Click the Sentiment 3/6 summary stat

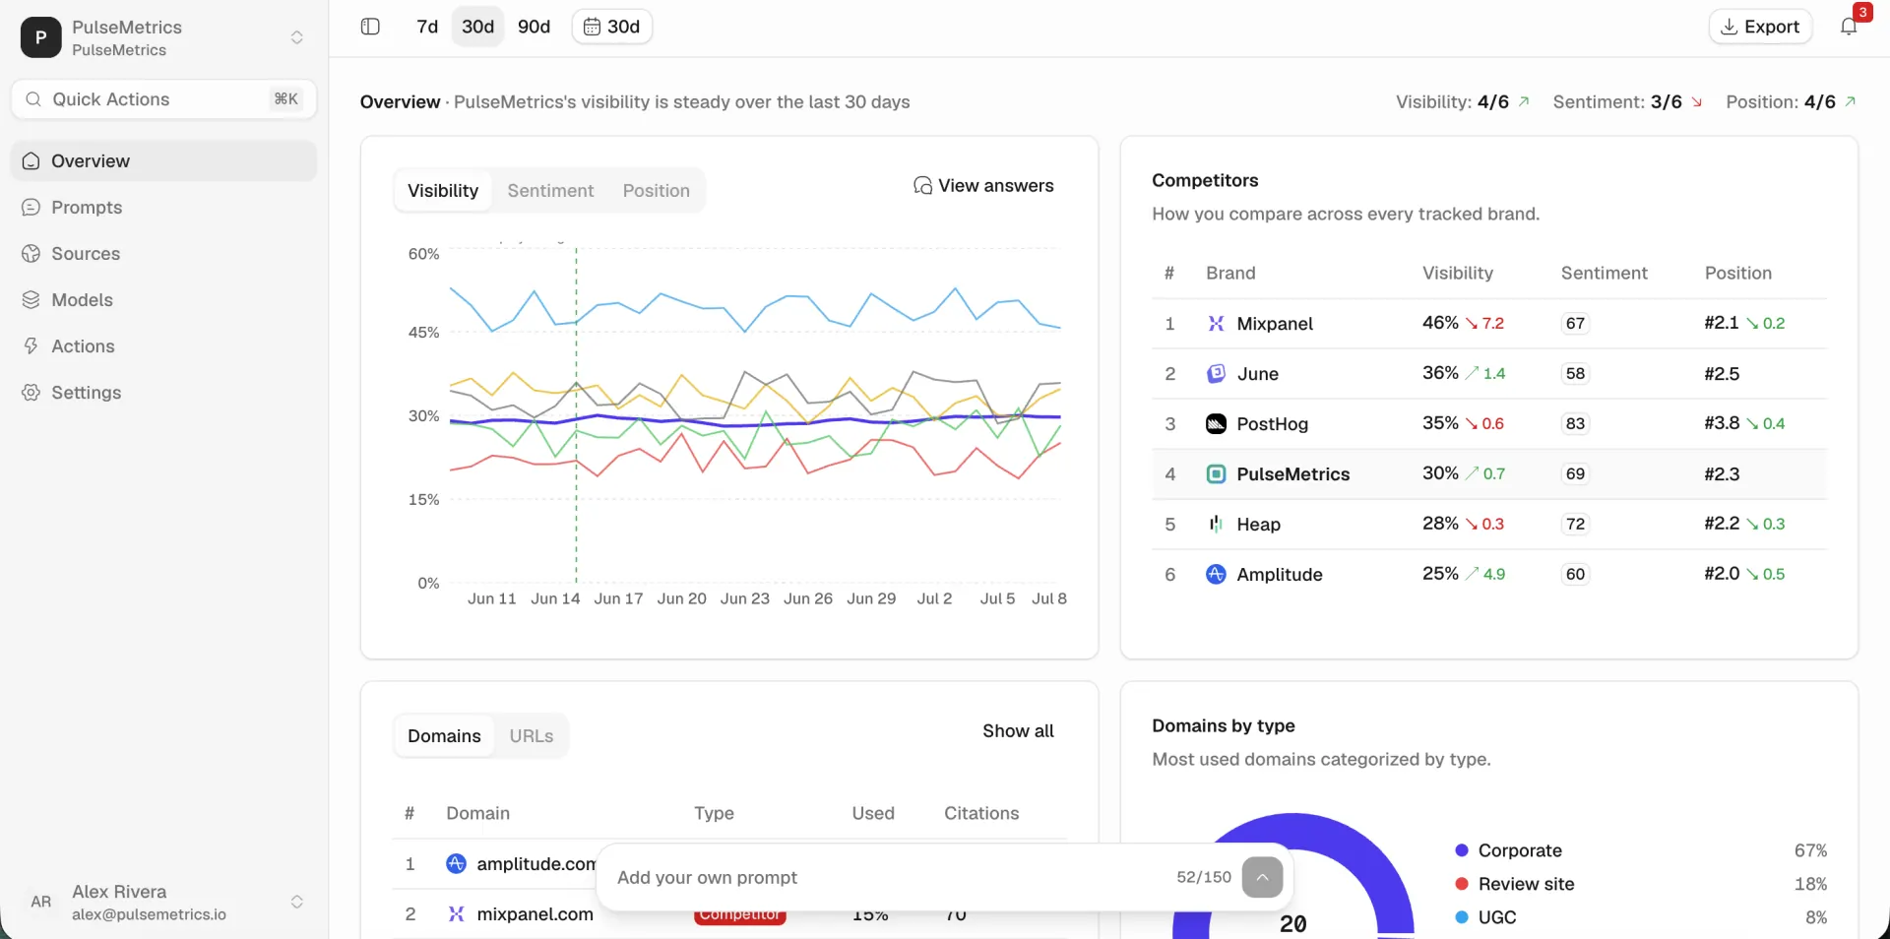(1628, 102)
